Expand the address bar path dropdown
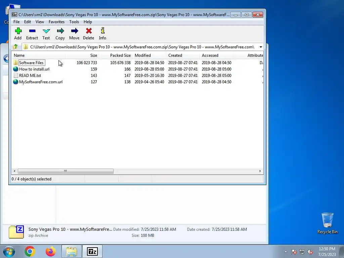 tap(261, 47)
